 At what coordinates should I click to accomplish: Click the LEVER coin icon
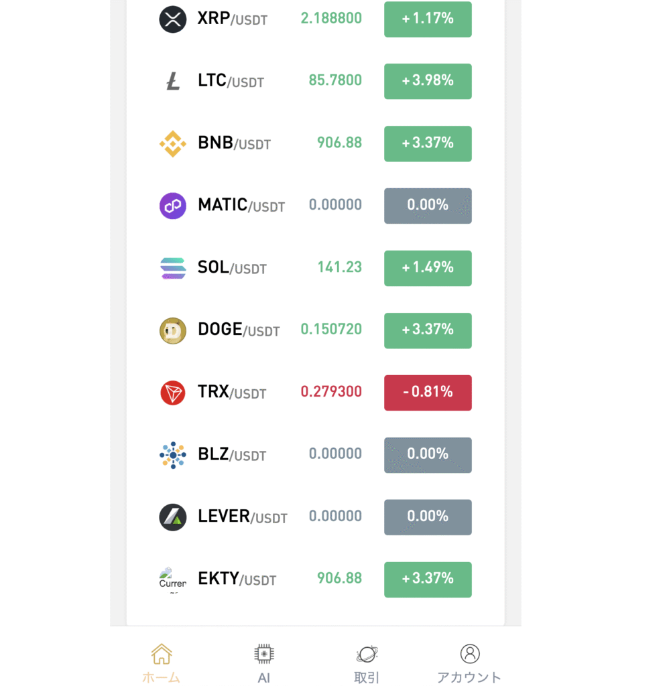point(172,517)
